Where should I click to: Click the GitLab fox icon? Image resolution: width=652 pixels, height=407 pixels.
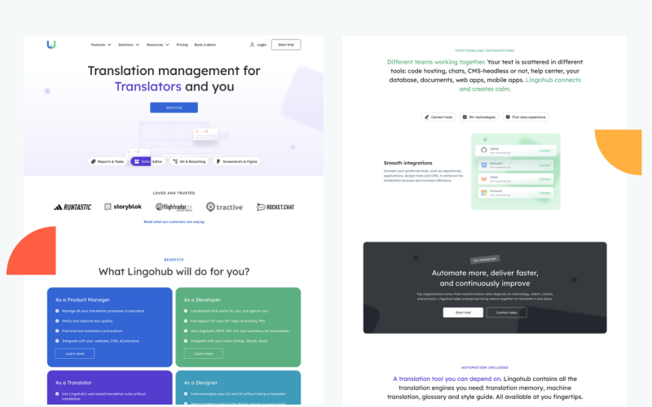(x=483, y=178)
